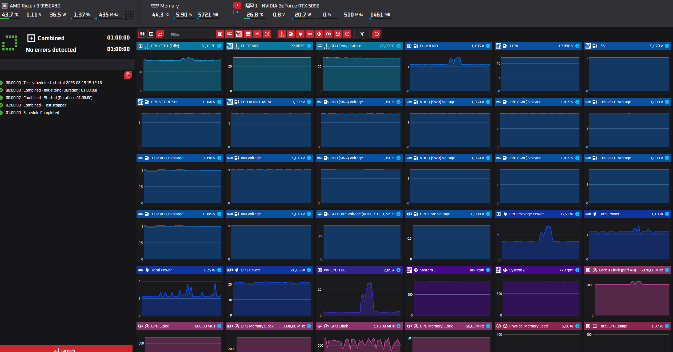Toggle the graphics card device filter
This screenshot has height=352, width=673.
click(229, 34)
